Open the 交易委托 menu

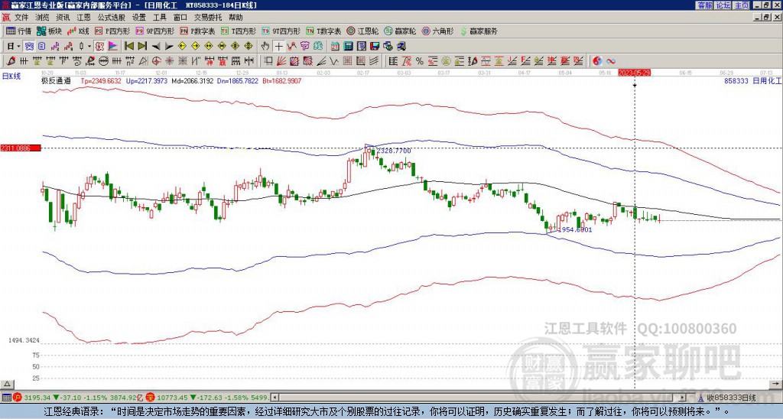point(208,18)
